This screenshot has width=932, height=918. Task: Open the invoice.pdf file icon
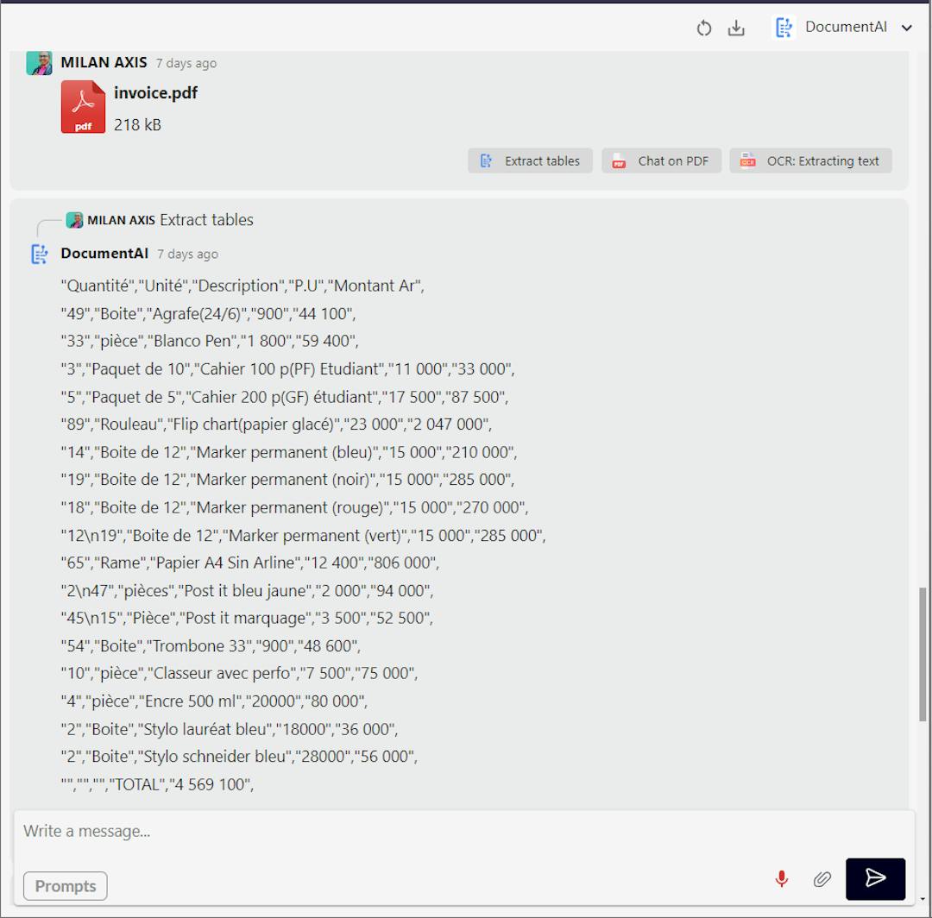(x=83, y=106)
